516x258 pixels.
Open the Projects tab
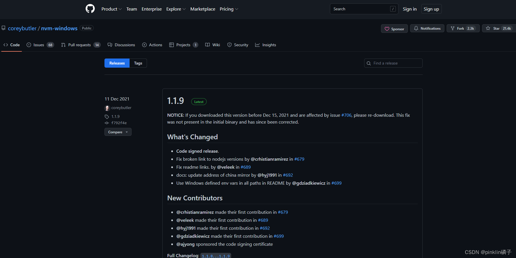pyautogui.click(x=184, y=45)
